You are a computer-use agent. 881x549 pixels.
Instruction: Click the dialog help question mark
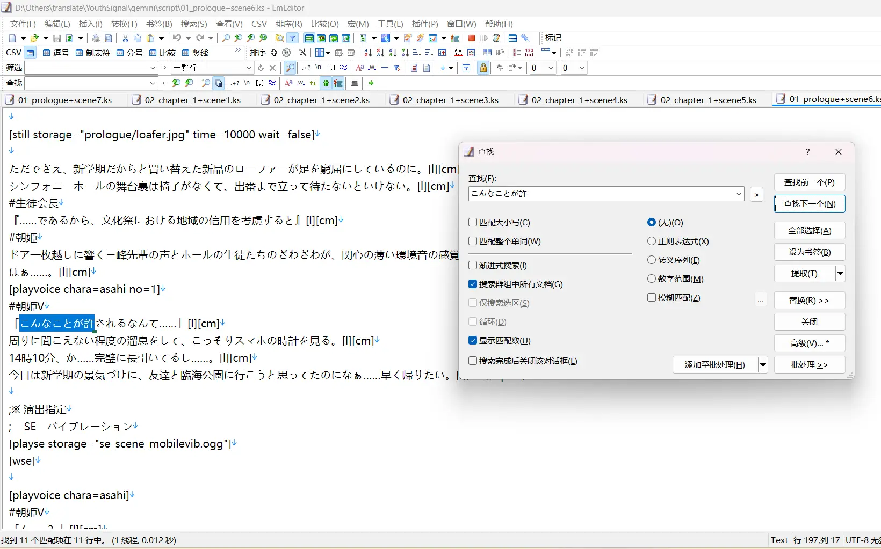click(807, 152)
